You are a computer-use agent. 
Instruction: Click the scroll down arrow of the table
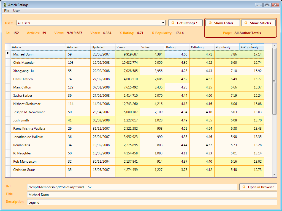[274, 175]
